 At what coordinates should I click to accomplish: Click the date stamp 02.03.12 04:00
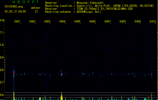click(x=15, y=11)
